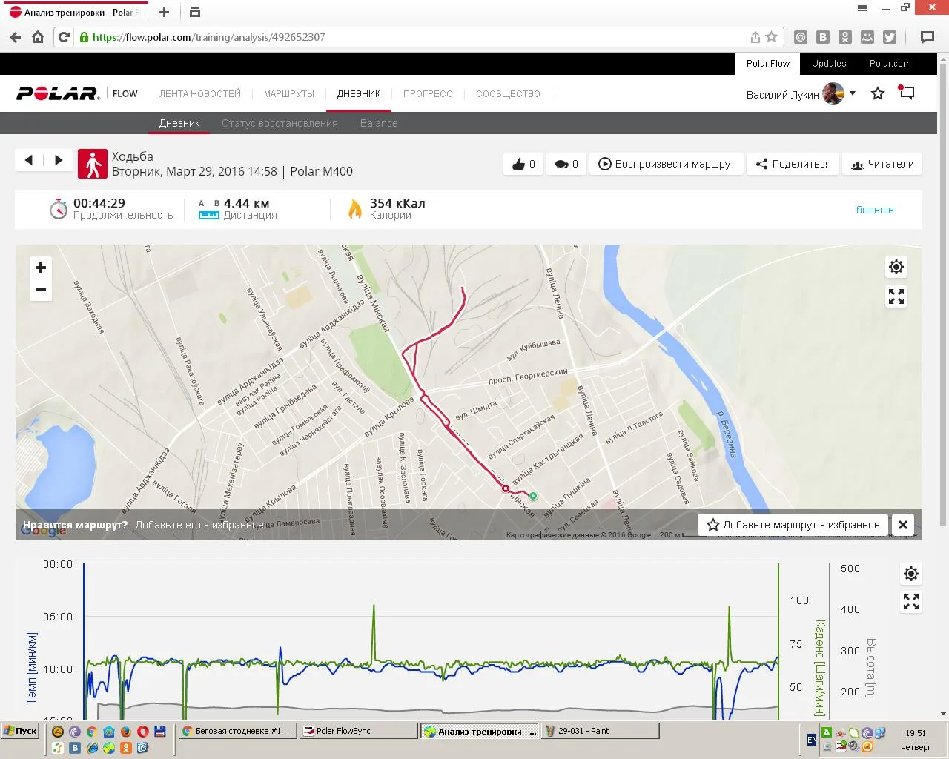949x759 pixels.
Task: Click the Читатели button
Action: [882, 164]
